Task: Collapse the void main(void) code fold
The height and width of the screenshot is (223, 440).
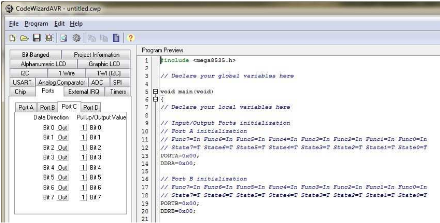Action: pyautogui.click(x=155, y=91)
